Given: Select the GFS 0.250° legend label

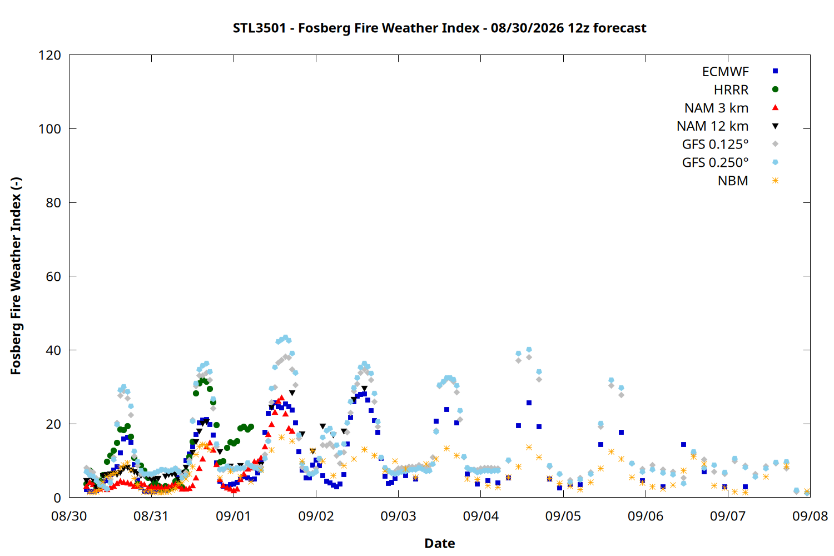Looking at the screenshot, I should [x=715, y=162].
